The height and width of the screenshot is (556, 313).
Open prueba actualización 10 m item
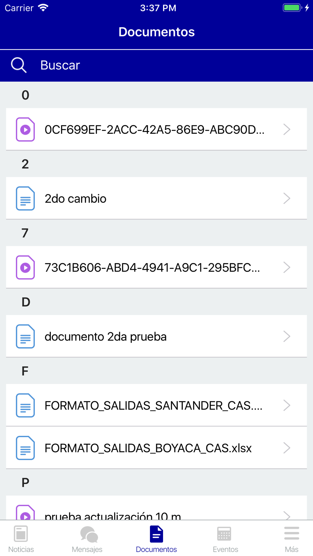tap(113, 514)
